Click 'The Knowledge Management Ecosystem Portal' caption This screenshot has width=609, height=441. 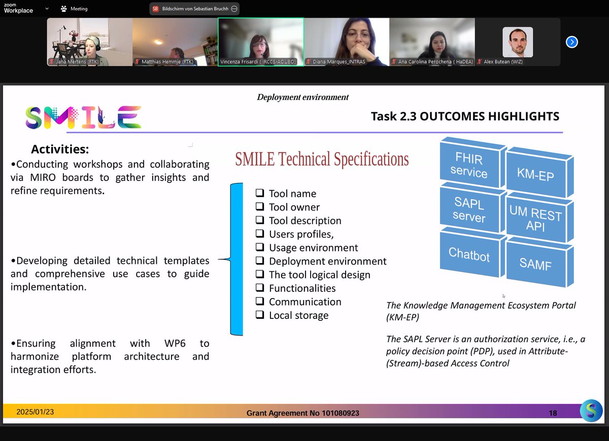481,312
